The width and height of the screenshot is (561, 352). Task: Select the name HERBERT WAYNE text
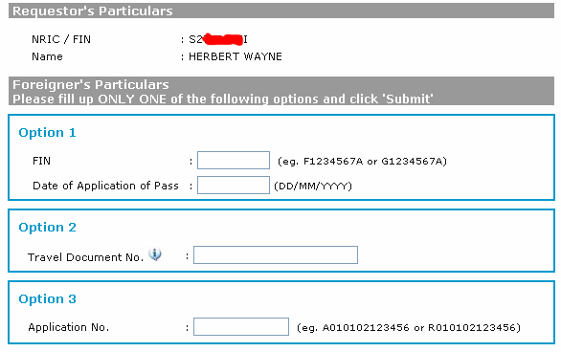point(236,56)
